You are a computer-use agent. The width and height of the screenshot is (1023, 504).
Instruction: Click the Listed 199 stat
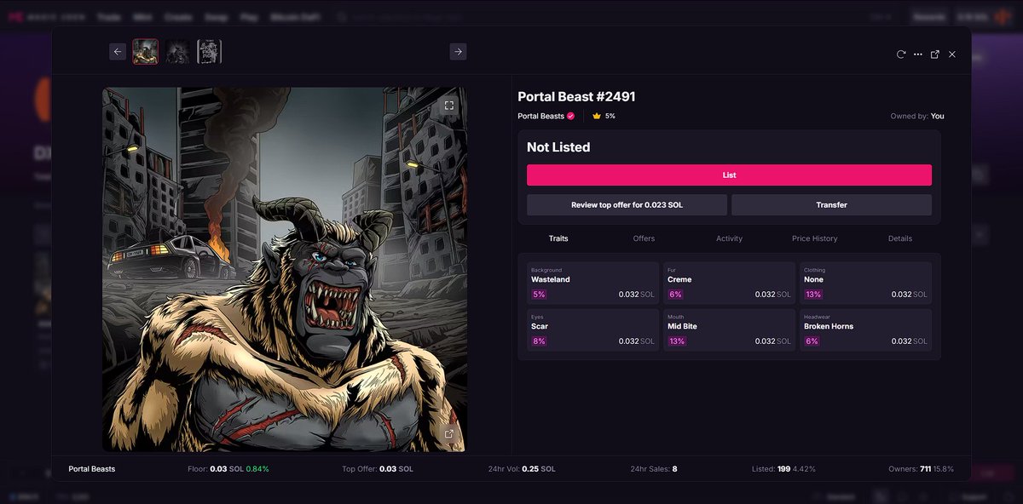click(783, 469)
